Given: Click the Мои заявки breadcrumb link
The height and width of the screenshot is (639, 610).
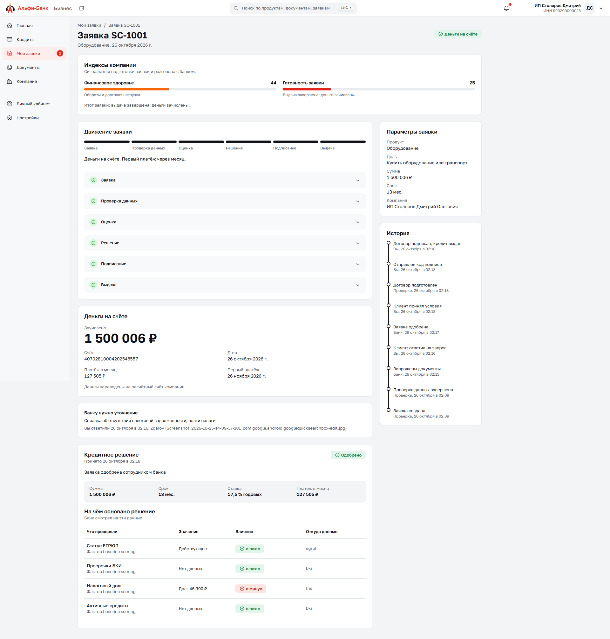Looking at the screenshot, I should tap(89, 25).
